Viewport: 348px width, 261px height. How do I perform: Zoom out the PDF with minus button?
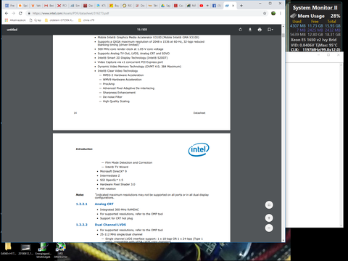point(269,228)
